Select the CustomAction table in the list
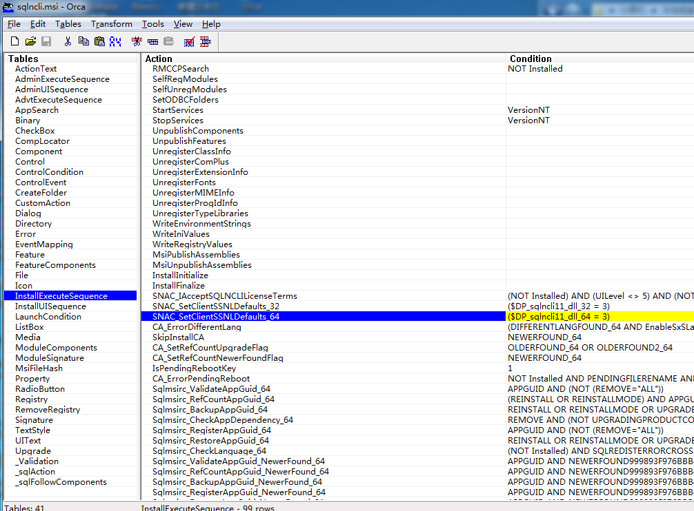The image size is (694, 511). click(x=43, y=203)
